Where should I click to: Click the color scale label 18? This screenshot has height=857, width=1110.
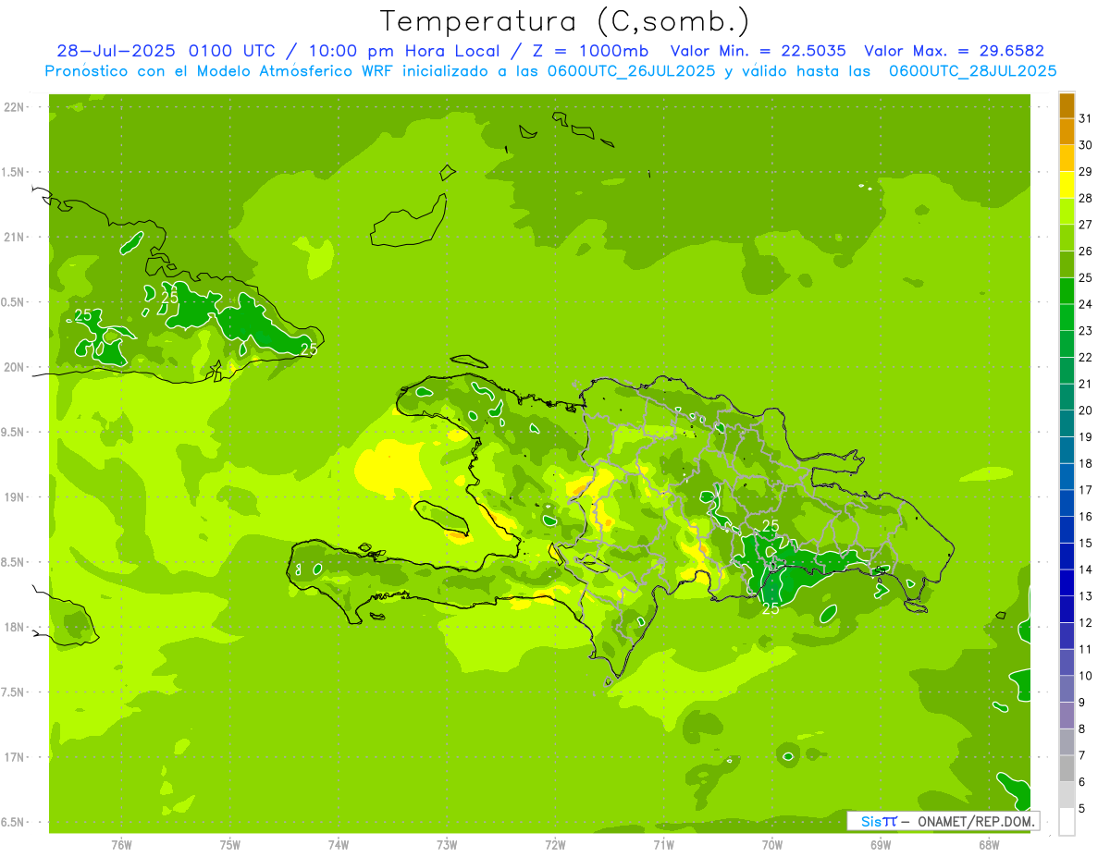click(1086, 463)
